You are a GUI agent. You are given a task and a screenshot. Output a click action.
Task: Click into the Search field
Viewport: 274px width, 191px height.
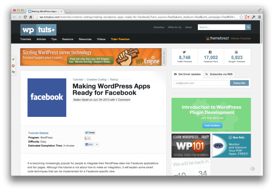pos(221,27)
